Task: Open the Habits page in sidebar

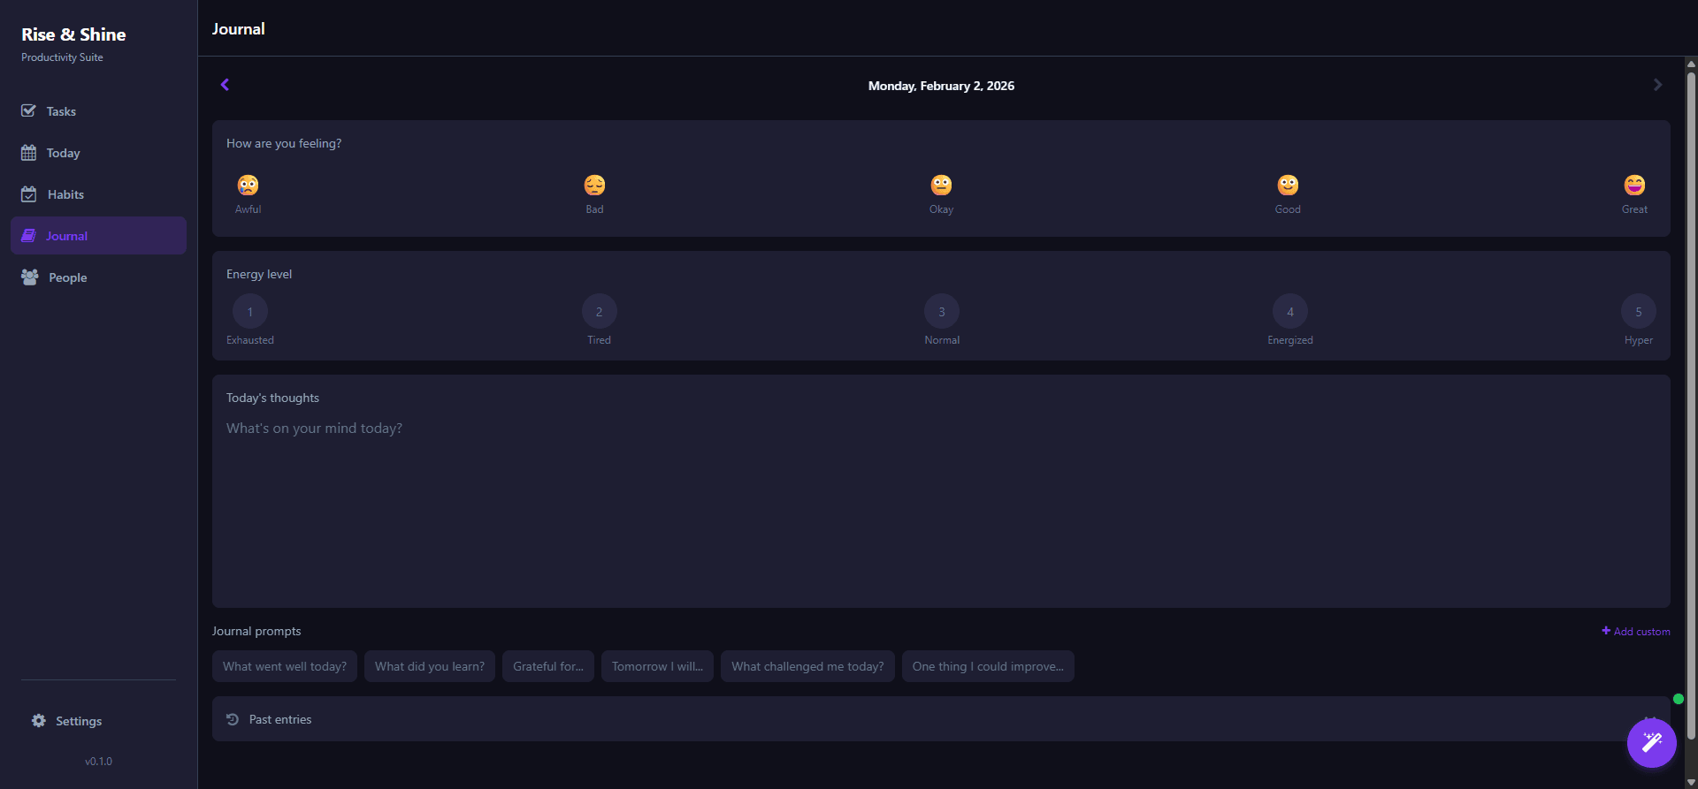Action: click(65, 194)
